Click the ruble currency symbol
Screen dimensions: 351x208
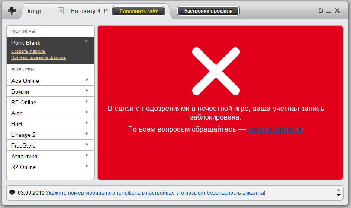coord(106,11)
